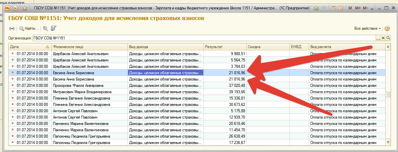Open the list settings filter icon
This screenshot has height=152, width=398.
pos(53,29)
